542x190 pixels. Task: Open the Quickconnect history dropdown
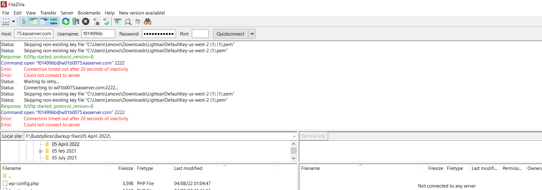[x=252, y=34]
